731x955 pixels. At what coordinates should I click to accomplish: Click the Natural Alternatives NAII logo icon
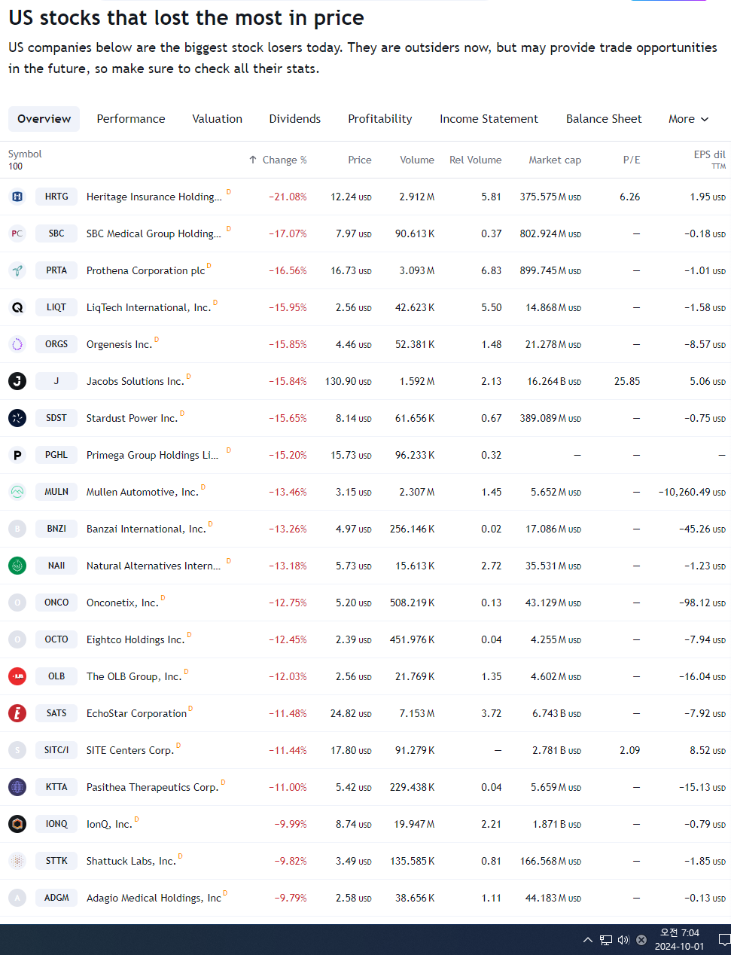tap(17, 566)
